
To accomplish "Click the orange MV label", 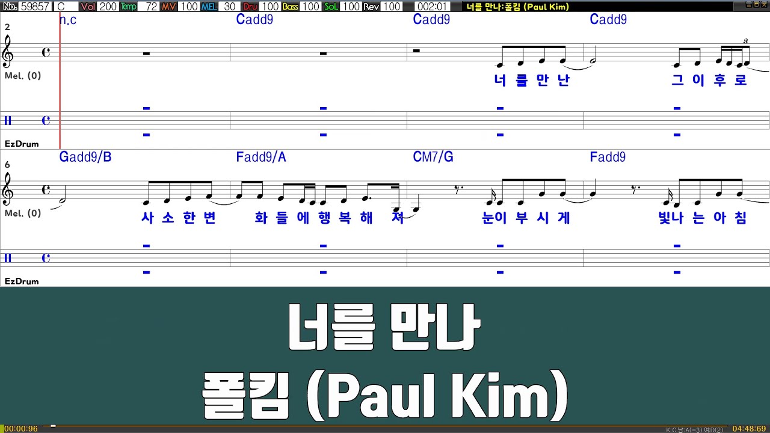I will (170, 7).
